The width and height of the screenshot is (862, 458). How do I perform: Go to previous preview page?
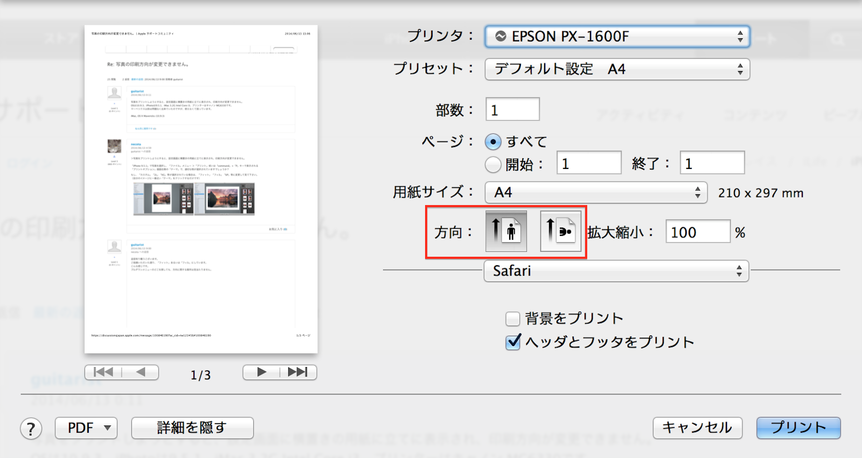[x=141, y=372]
